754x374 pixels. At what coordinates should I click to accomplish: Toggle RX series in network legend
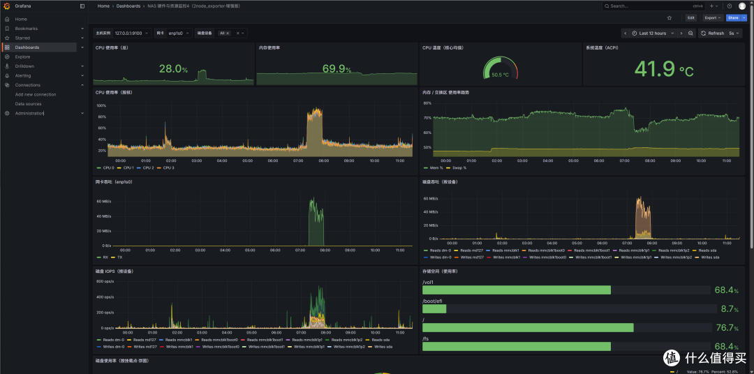(103, 257)
